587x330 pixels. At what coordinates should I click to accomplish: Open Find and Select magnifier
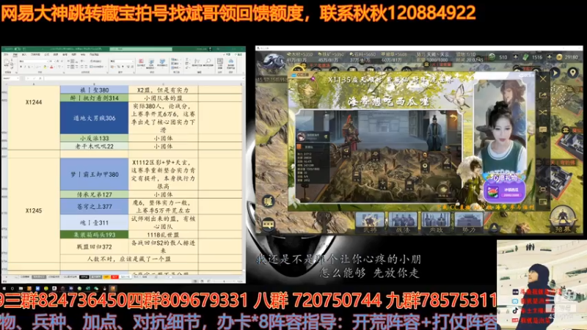208,62
